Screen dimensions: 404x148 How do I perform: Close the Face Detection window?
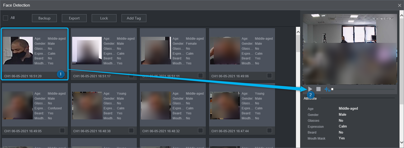(400, 5)
